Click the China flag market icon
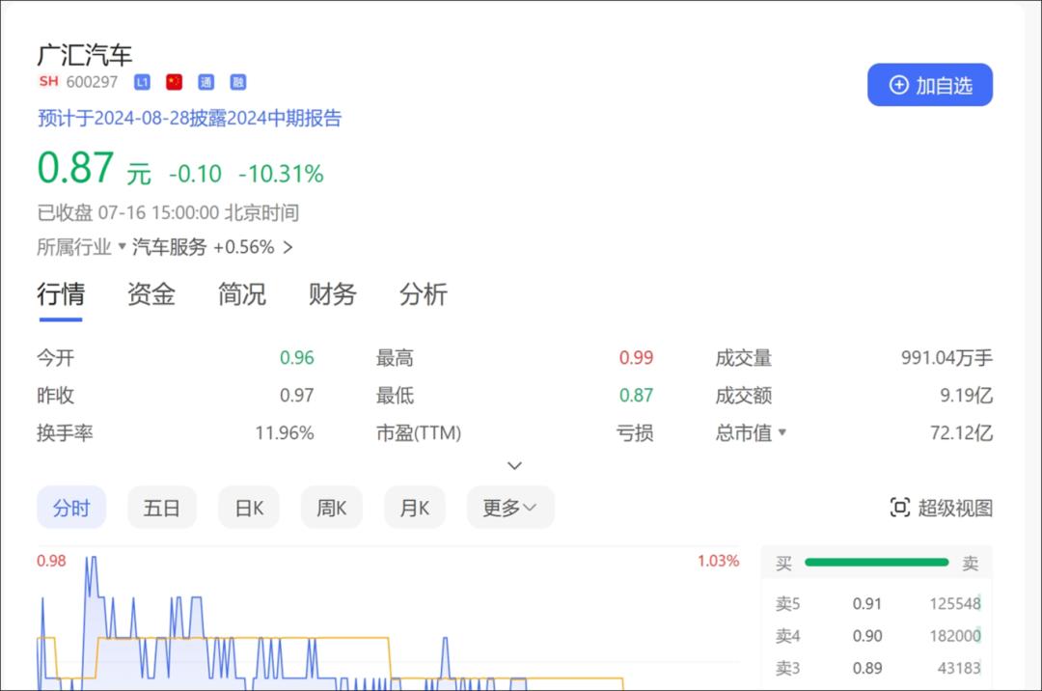Screen dimensions: 1042x691 pos(174,82)
